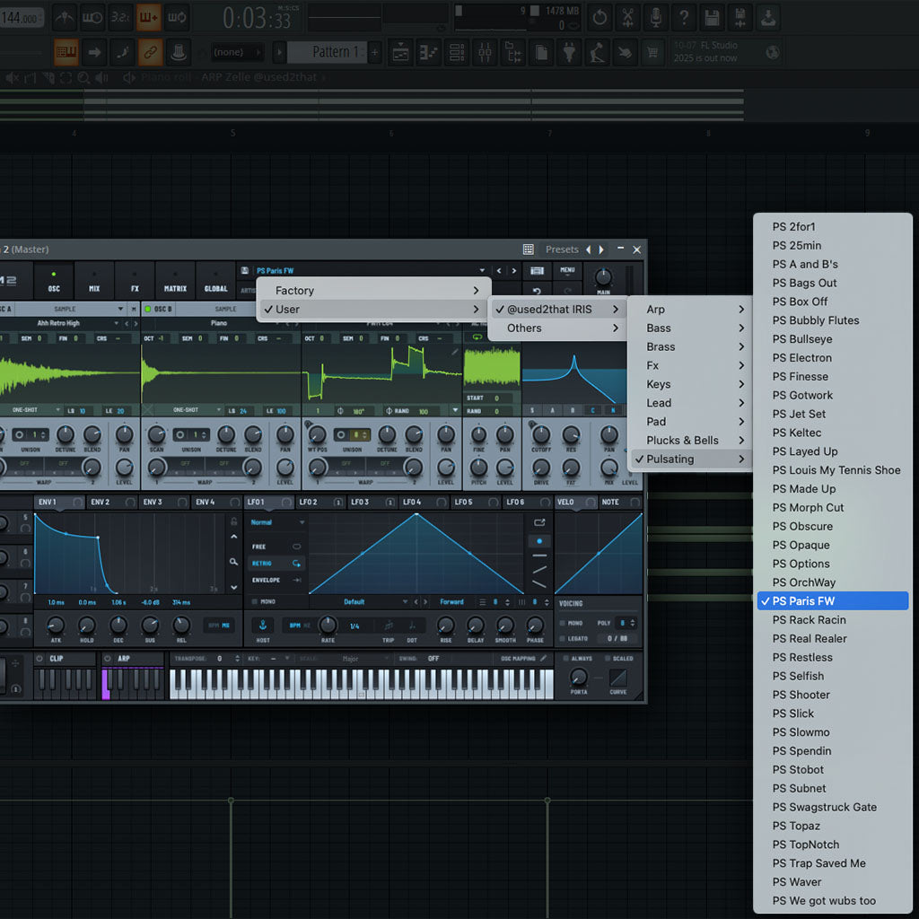Open the (none) selector dropdown
919x919 pixels.
point(237,53)
